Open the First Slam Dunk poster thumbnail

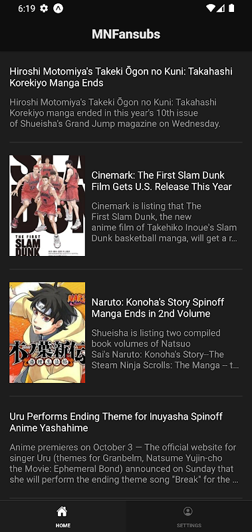[x=47, y=205]
